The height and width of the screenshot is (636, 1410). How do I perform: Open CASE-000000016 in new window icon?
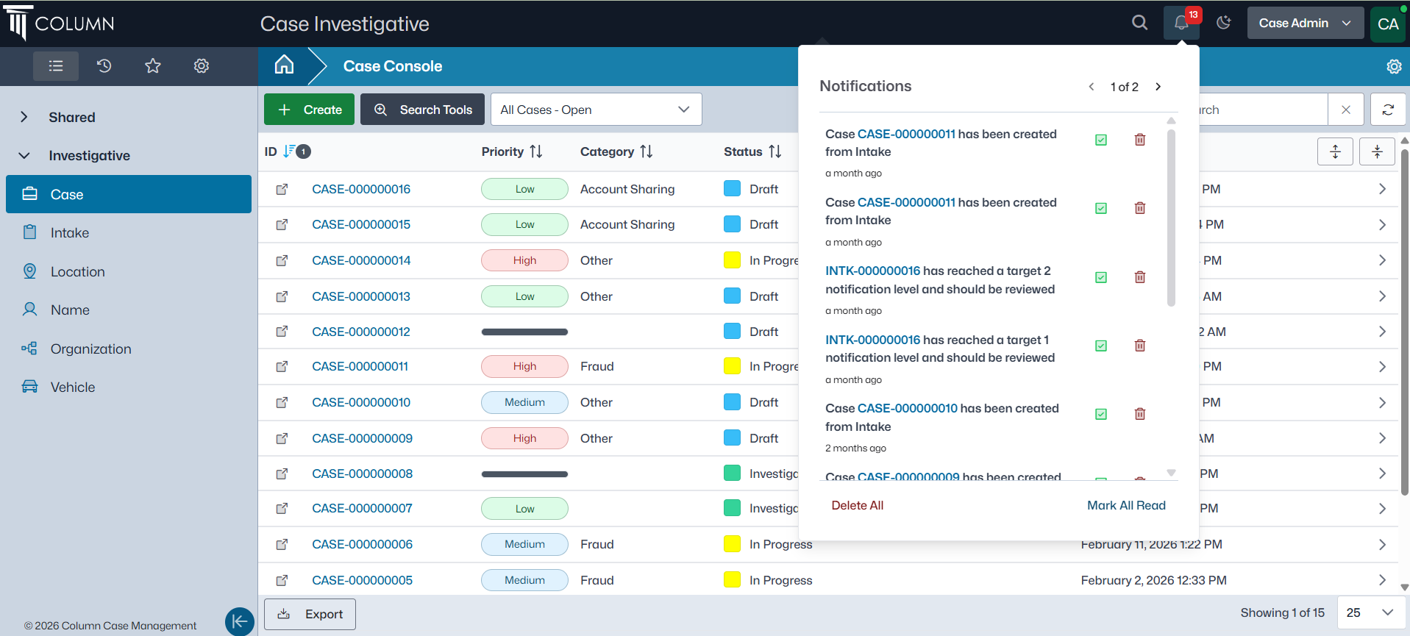coord(282,189)
